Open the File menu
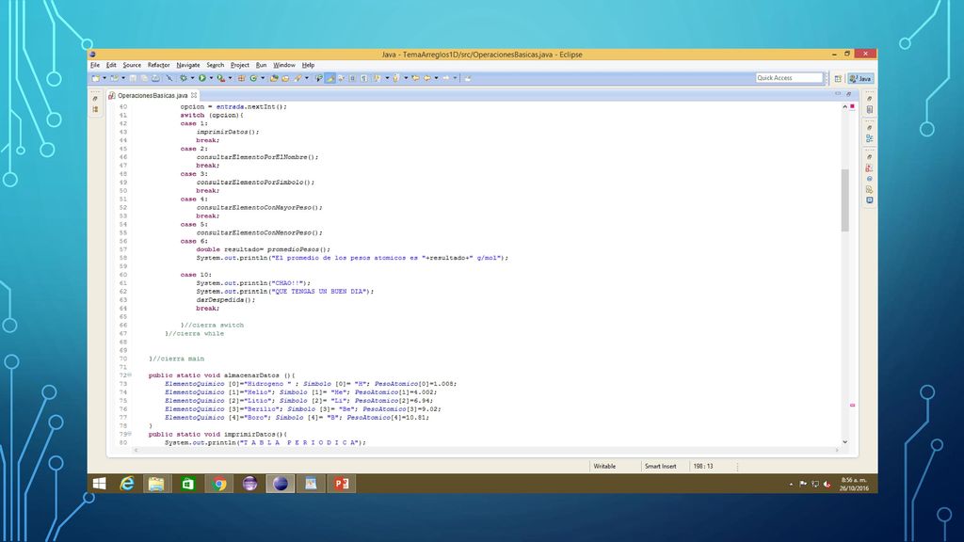964x542 pixels. pos(95,65)
